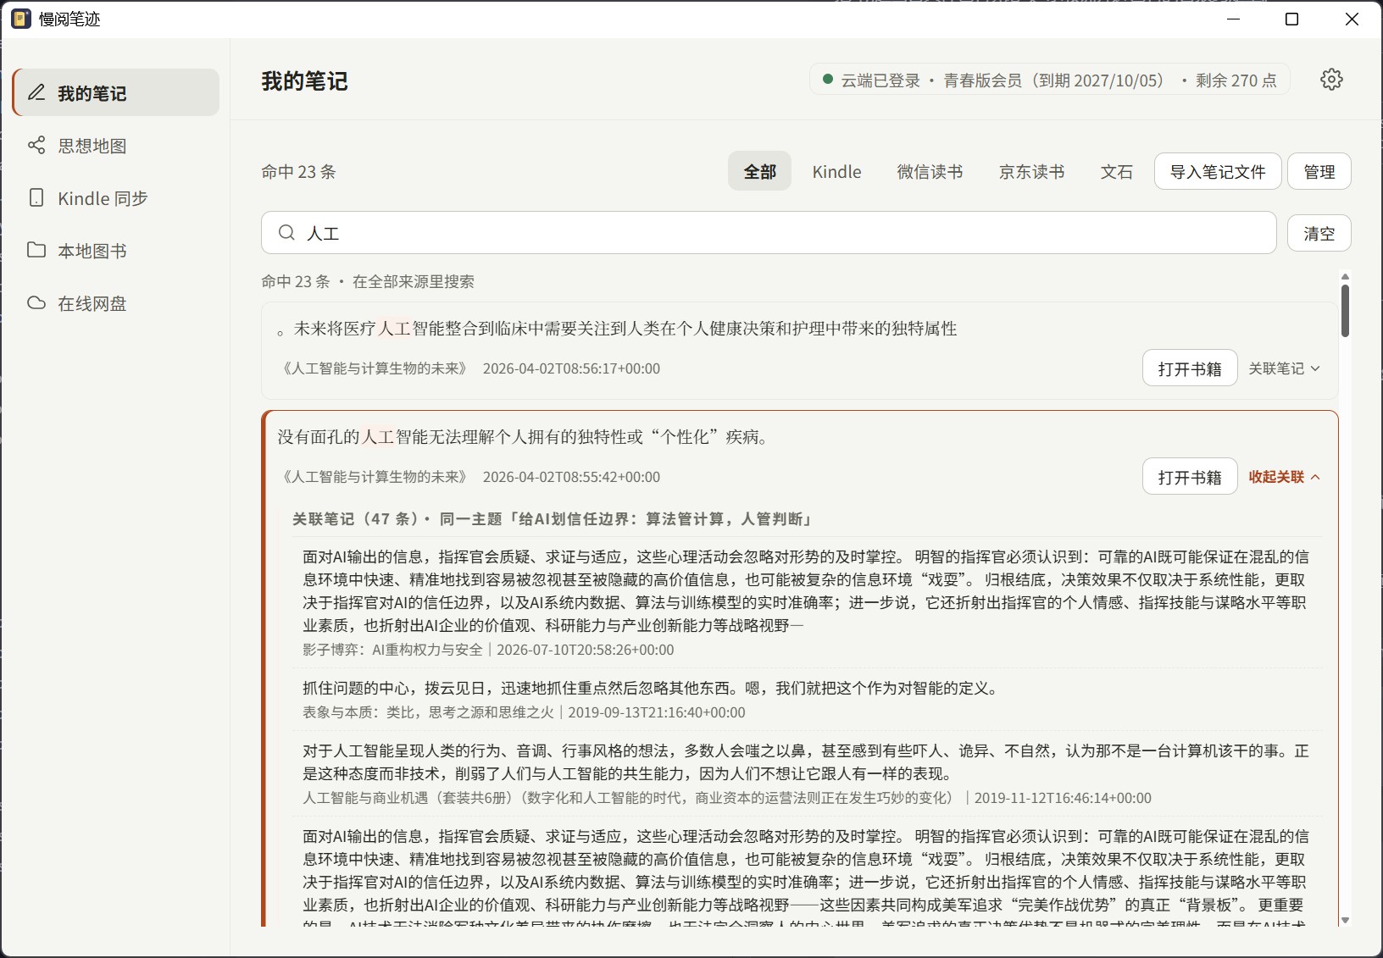
Task: Switch to the Kindle source tab
Action: 836,171
